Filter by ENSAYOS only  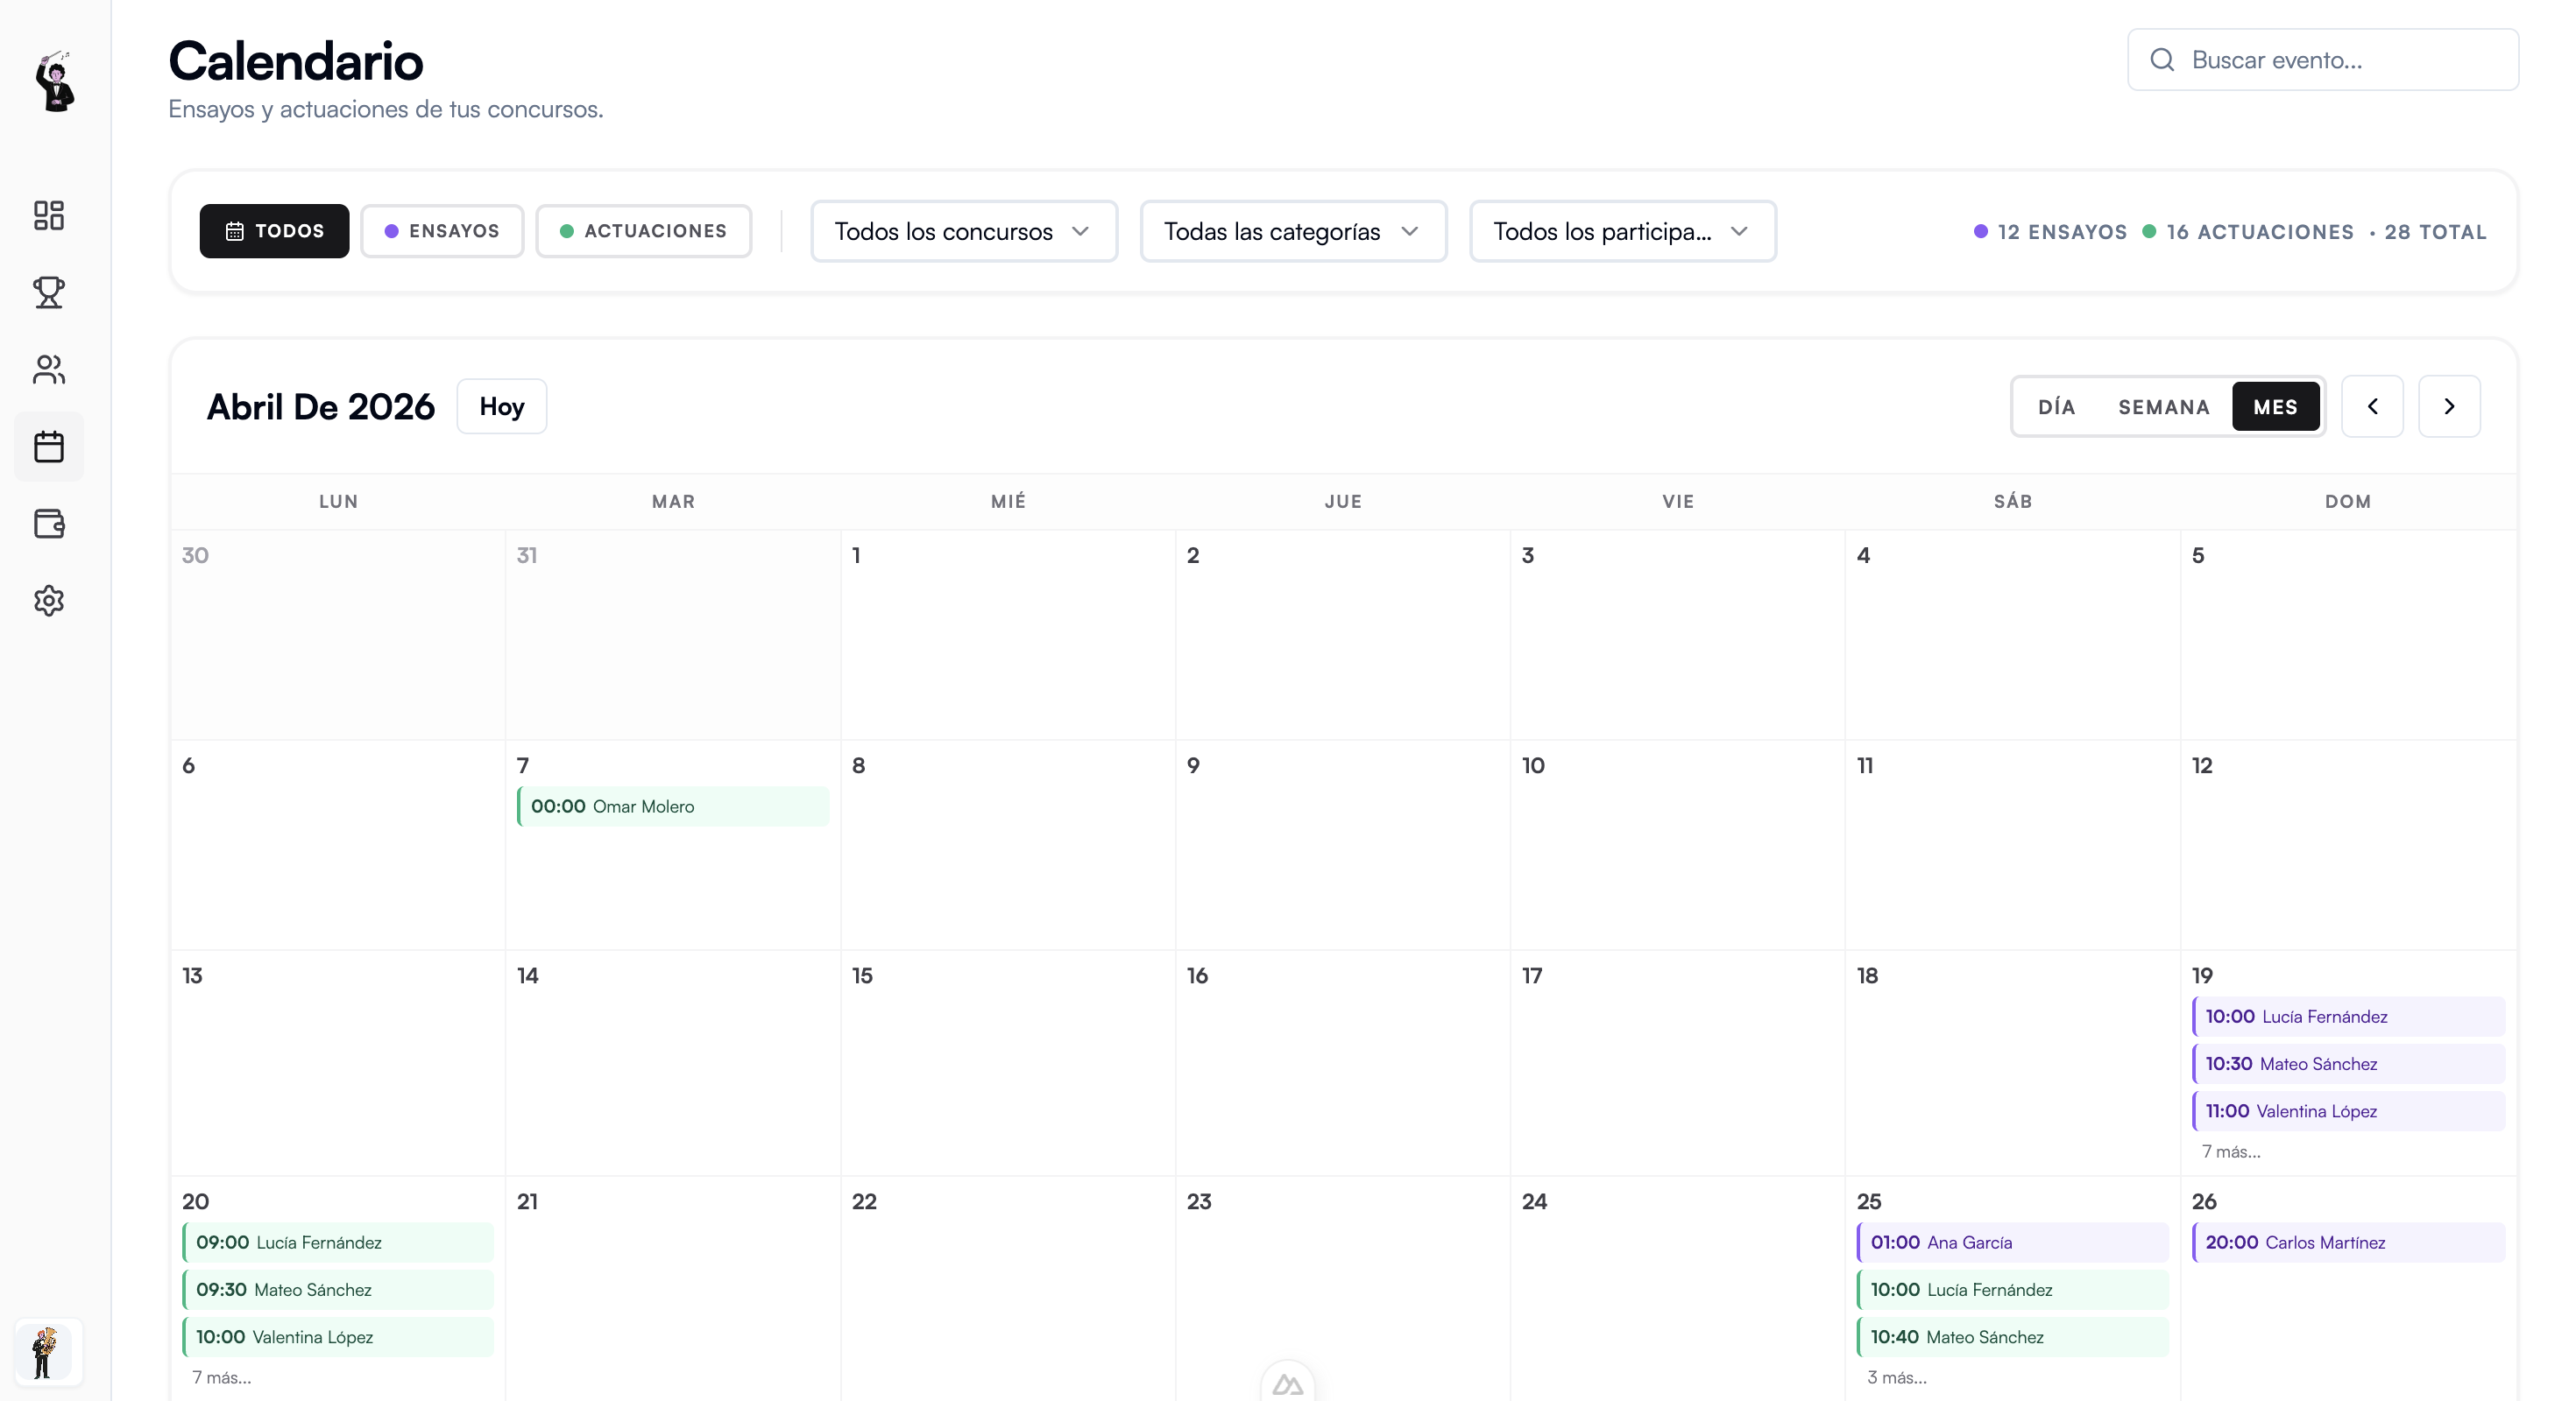[442, 231]
